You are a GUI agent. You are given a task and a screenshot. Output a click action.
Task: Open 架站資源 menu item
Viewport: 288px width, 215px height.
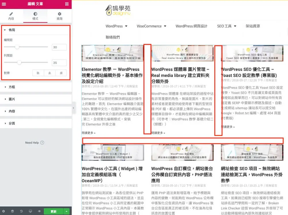(253, 26)
